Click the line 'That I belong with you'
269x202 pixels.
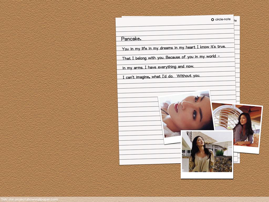point(171,57)
